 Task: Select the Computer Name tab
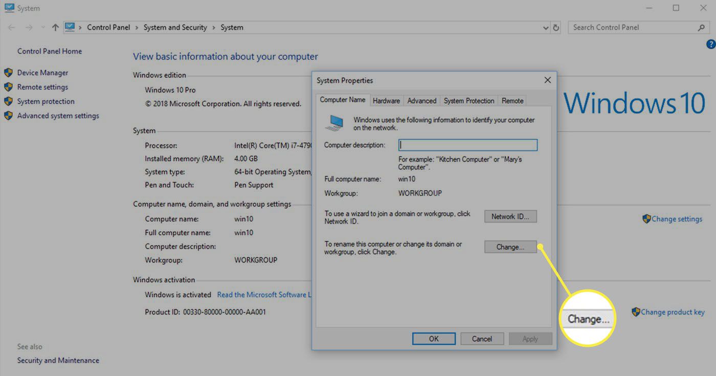pos(343,100)
